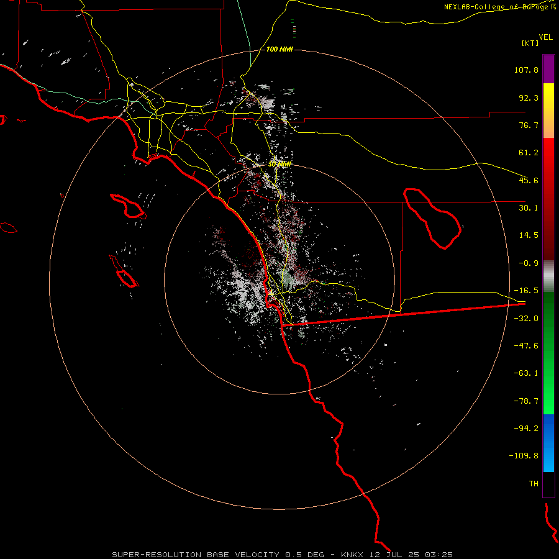Click the -94.2 velocity scale value
The width and height of the screenshot is (559, 559).
tap(526, 429)
